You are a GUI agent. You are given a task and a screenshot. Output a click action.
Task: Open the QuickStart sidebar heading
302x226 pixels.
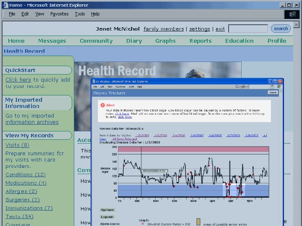click(x=37, y=70)
